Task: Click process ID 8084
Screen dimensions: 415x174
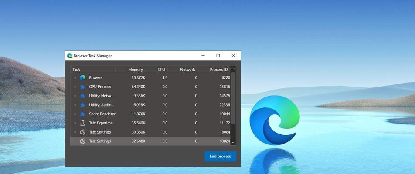Action: coord(226,132)
